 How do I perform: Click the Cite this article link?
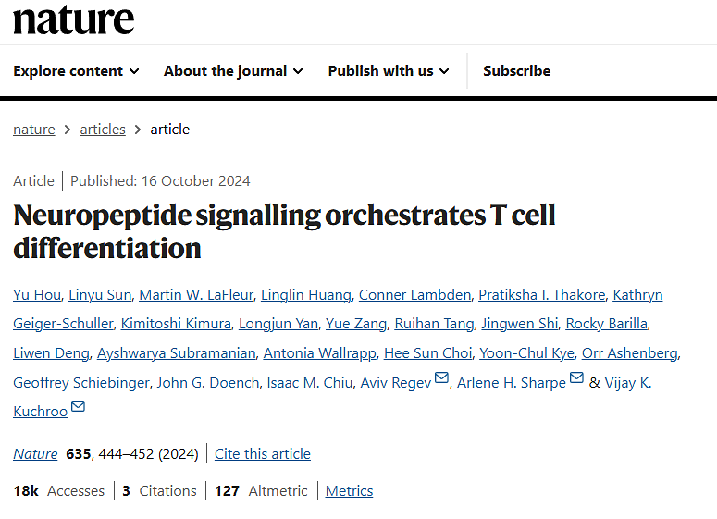[263, 454]
